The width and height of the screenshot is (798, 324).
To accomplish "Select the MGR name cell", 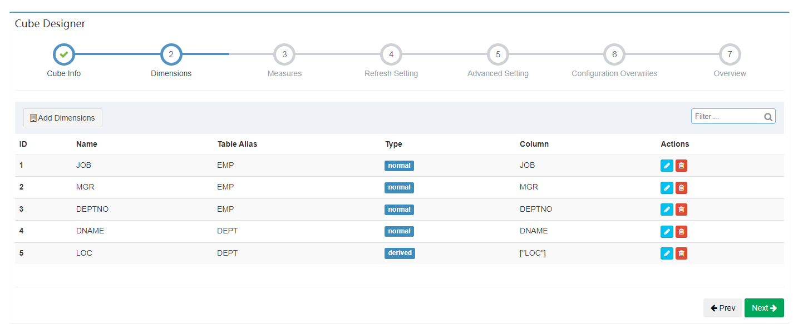I will point(85,187).
